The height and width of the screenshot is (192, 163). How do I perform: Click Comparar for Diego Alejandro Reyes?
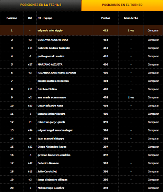pos(153,147)
